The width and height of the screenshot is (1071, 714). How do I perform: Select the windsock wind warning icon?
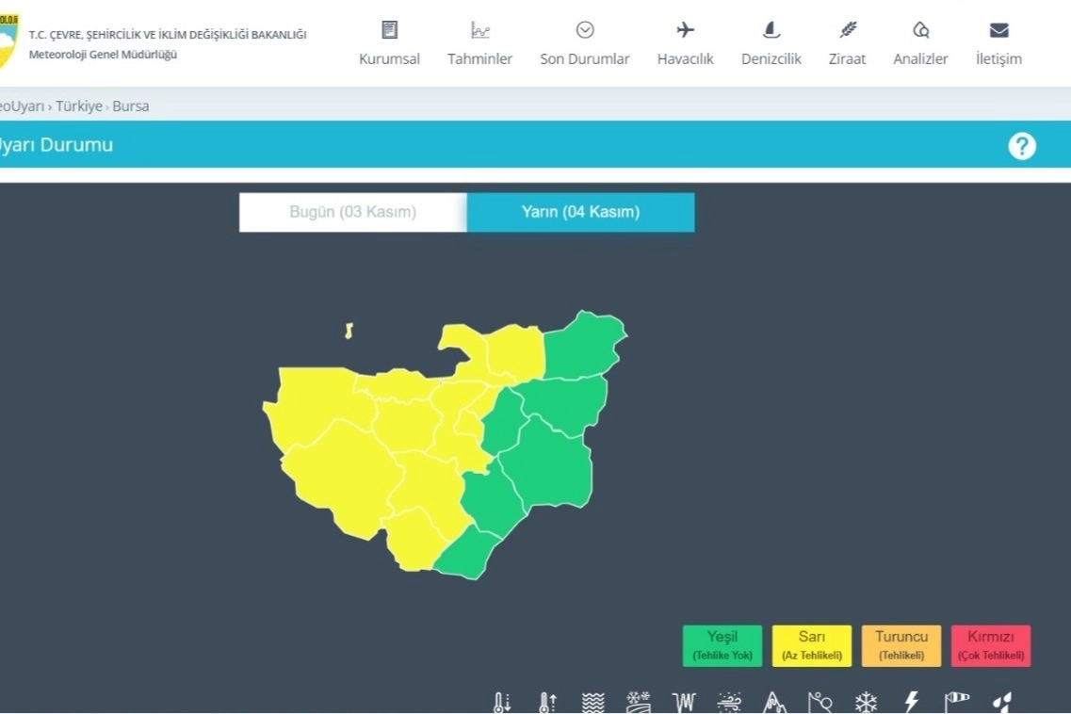coord(956,700)
